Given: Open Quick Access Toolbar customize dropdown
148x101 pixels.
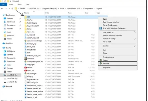Looking at the screenshot, I should pos(11,1).
